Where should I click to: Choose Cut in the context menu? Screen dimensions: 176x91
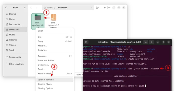[55, 37]
